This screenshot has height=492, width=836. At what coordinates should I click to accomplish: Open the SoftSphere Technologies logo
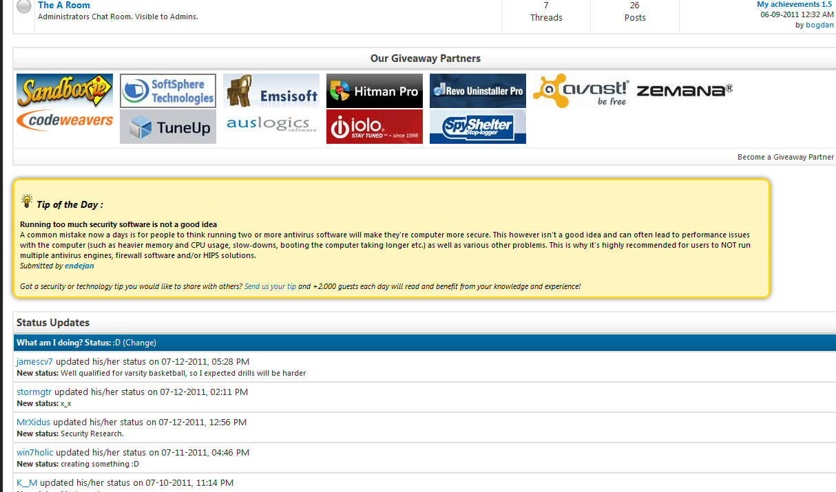(168, 91)
